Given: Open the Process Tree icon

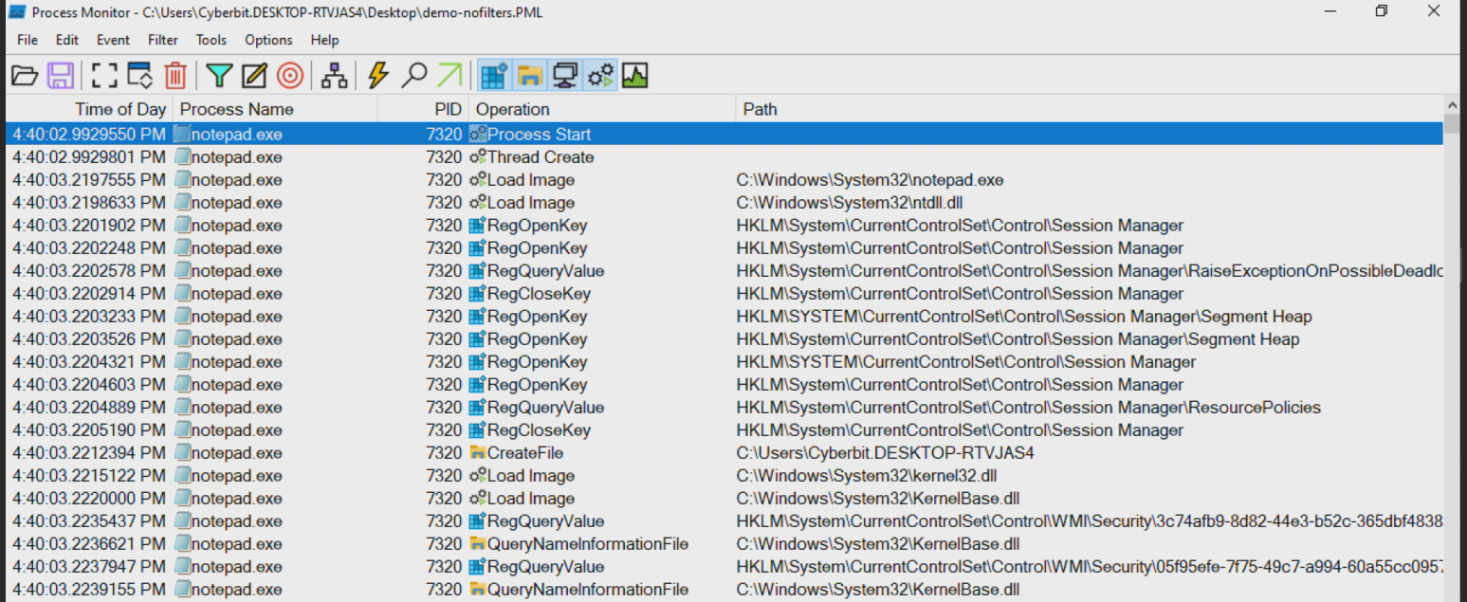Looking at the screenshot, I should tap(334, 76).
